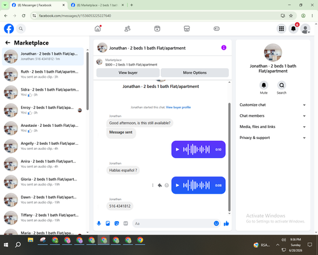318x255 pixels.
Task: Send a thumbs up like
Action: pyautogui.click(x=226, y=223)
